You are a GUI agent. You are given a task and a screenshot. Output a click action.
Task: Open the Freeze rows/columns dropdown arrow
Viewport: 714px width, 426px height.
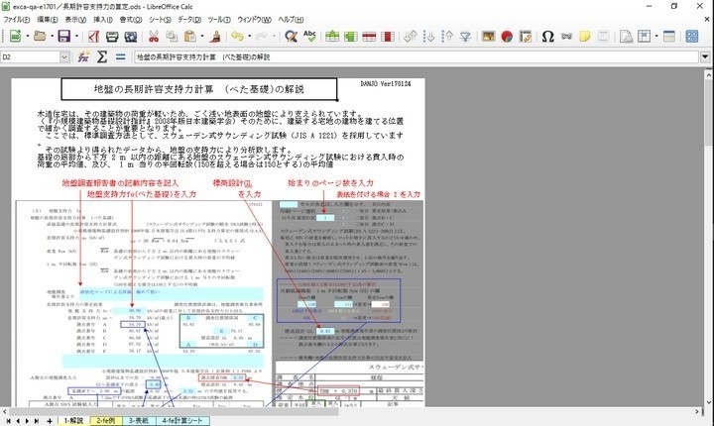tap(656, 36)
